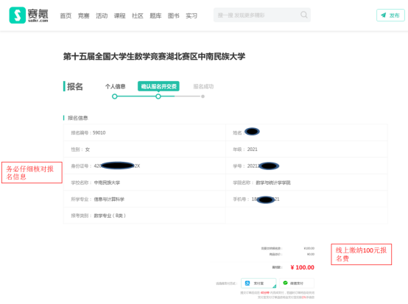Image resolution: width=408 pixels, height=304 pixels.
Task: Click the Alipay logo icon
Action: point(247,283)
